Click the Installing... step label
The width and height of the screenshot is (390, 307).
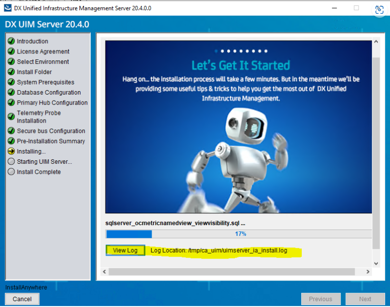coord(31,152)
